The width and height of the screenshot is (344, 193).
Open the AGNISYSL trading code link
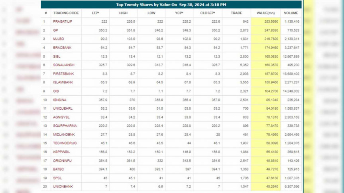61,117
